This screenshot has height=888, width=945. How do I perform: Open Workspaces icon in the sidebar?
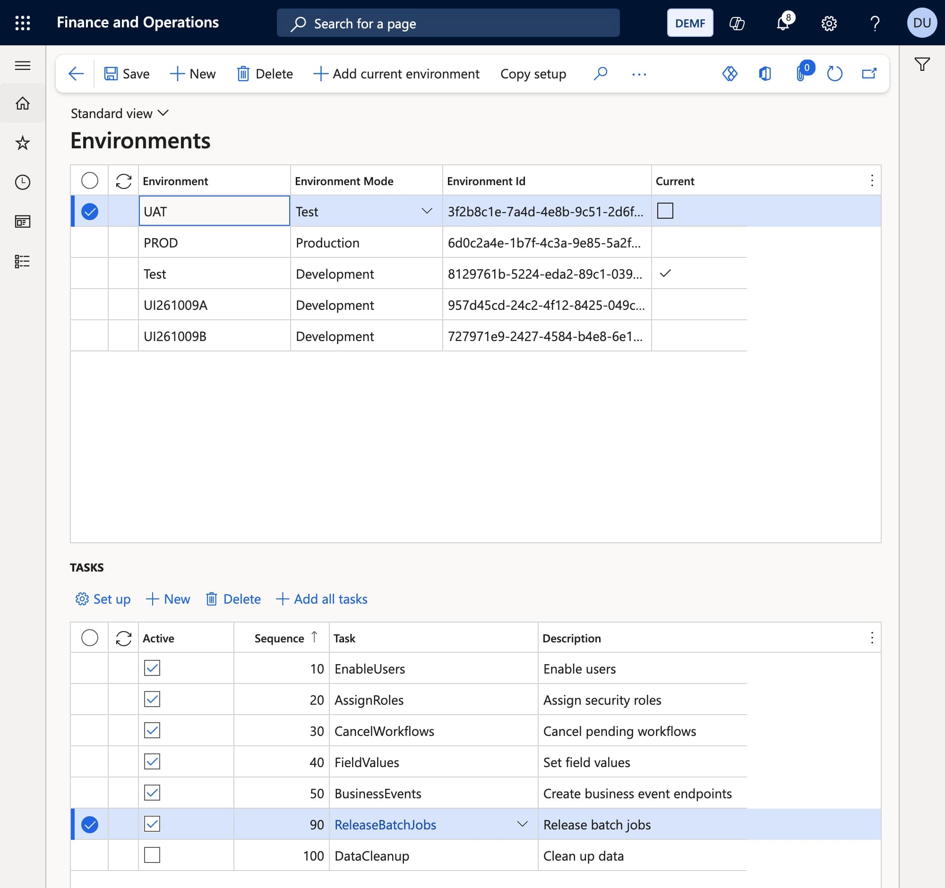22,222
